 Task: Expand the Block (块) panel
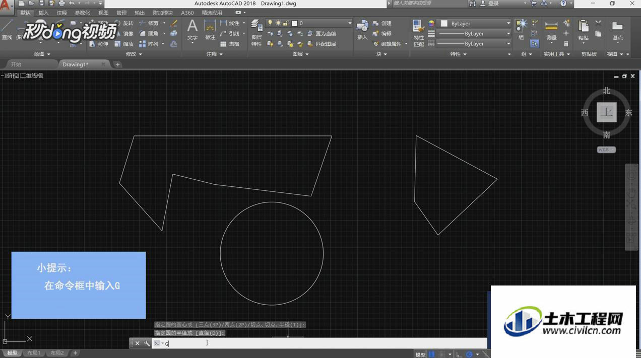coord(381,54)
